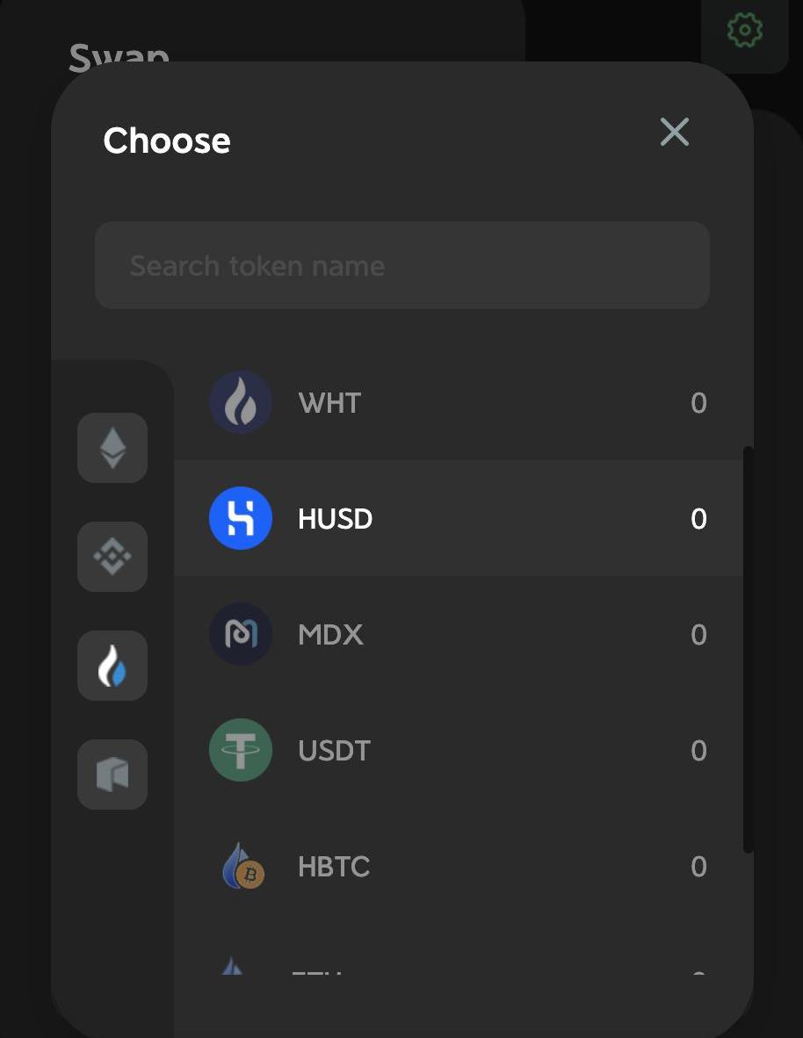Click the blue HUSD token icon

(x=241, y=518)
